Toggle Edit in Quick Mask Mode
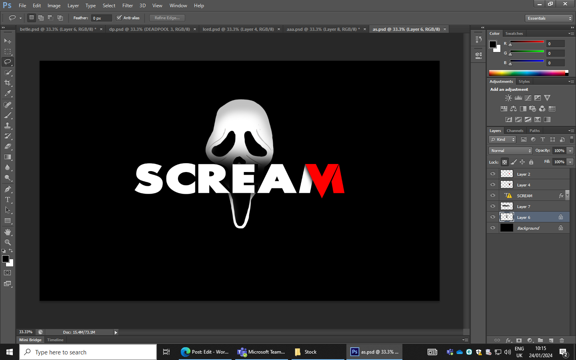 tap(8, 273)
